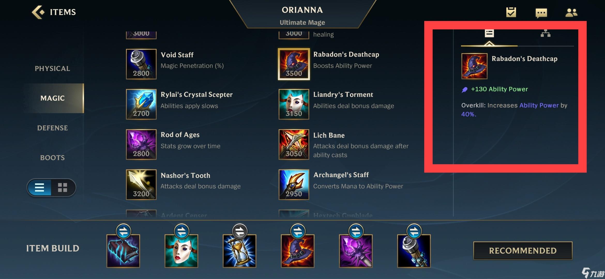Go back using the Items arrow
605x279 pixels.
click(38, 12)
